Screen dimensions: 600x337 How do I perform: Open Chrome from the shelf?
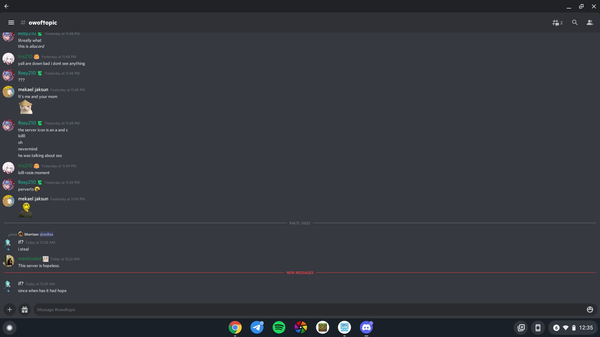click(x=235, y=327)
